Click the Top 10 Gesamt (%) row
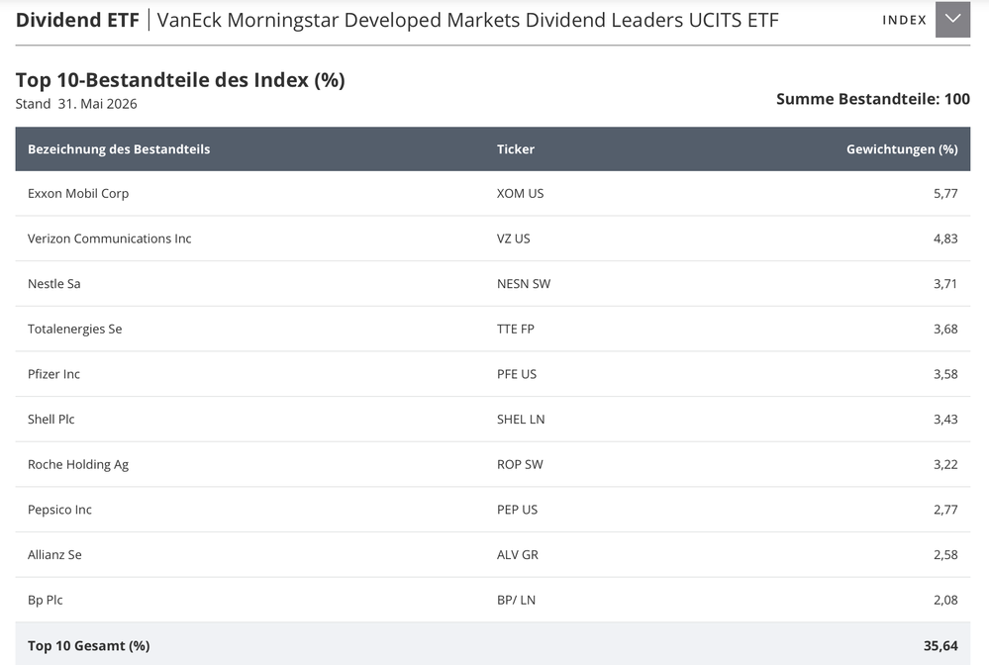 tap(493, 645)
